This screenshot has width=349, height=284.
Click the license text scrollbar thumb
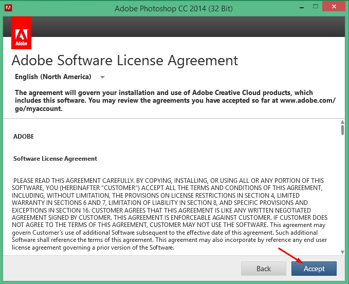[342, 130]
